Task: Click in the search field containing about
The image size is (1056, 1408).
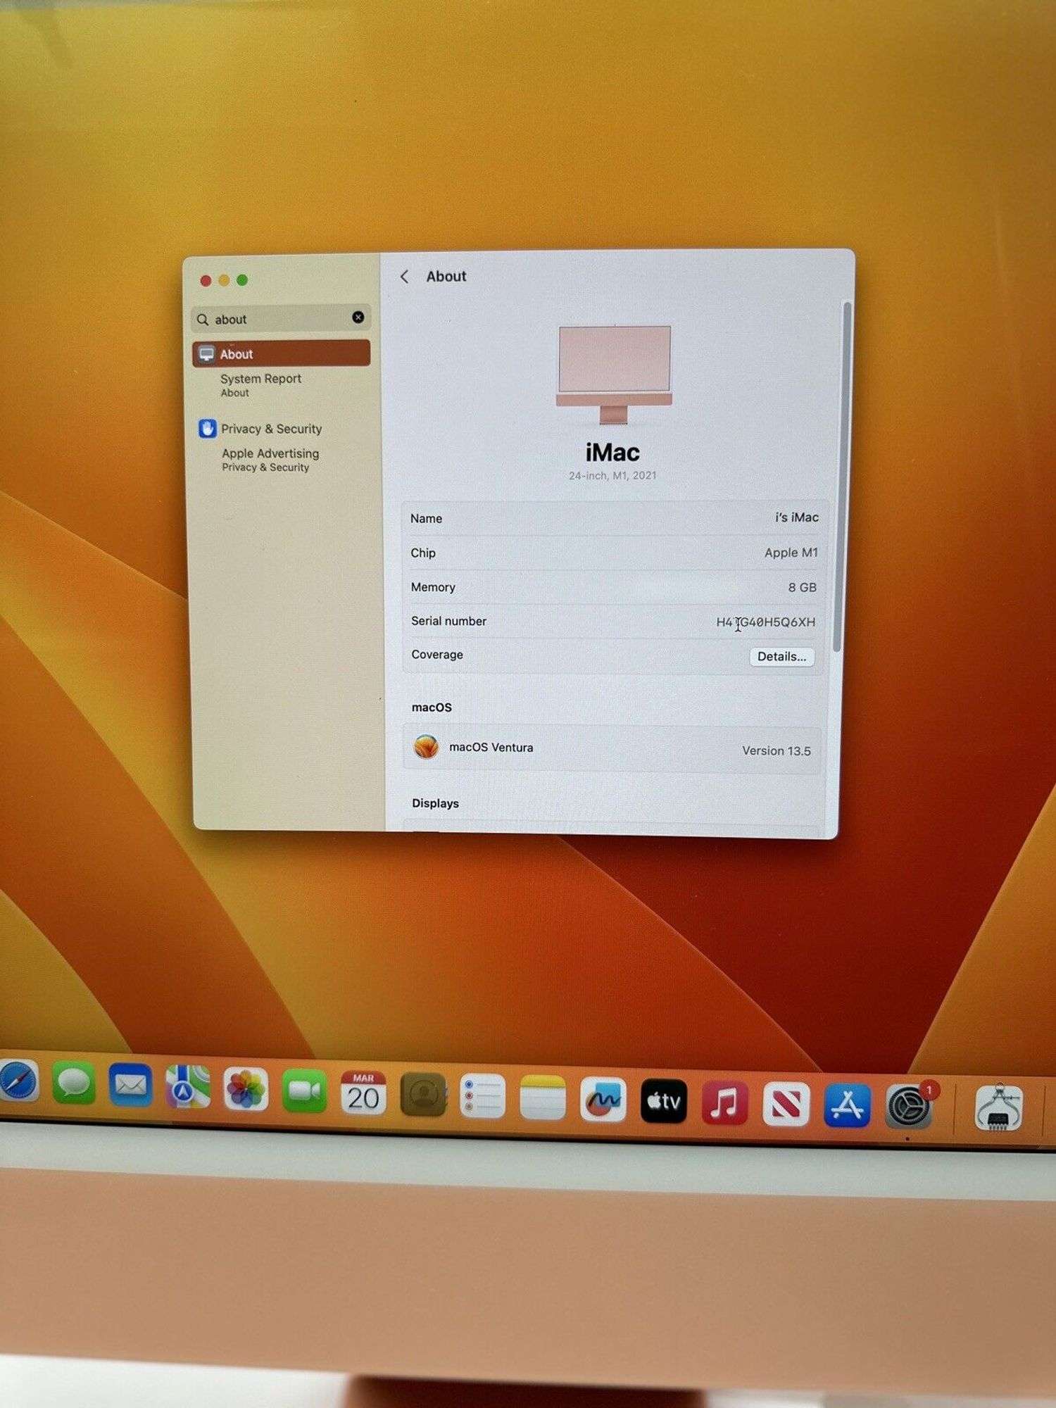Action: point(281,319)
